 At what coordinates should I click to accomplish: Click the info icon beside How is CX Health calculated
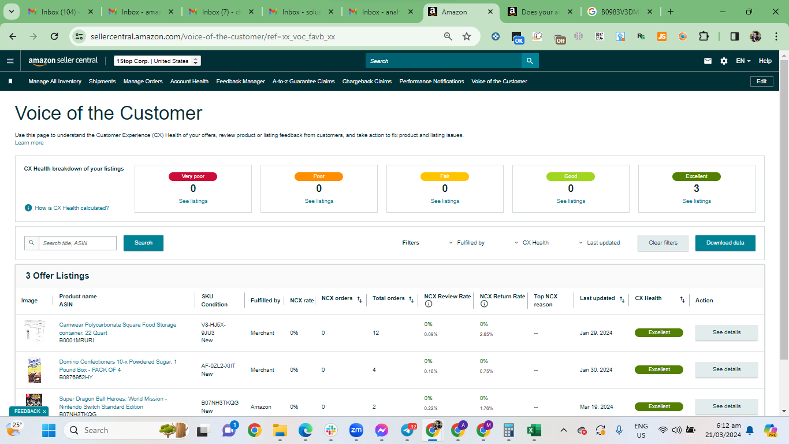28,208
